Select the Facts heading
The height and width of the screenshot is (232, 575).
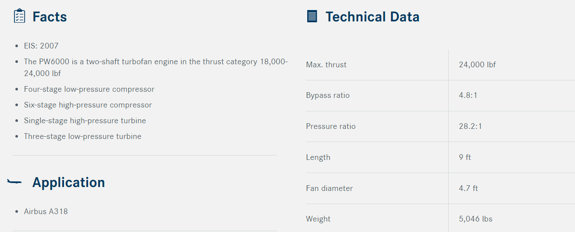tap(50, 17)
